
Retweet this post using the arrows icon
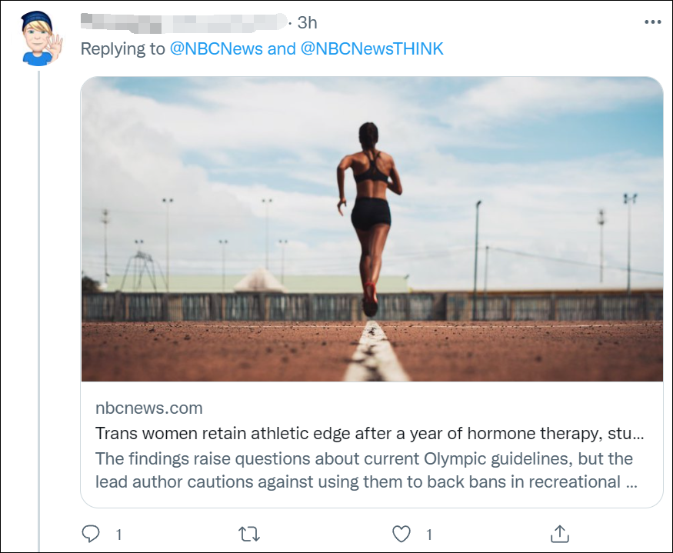(x=249, y=533)
